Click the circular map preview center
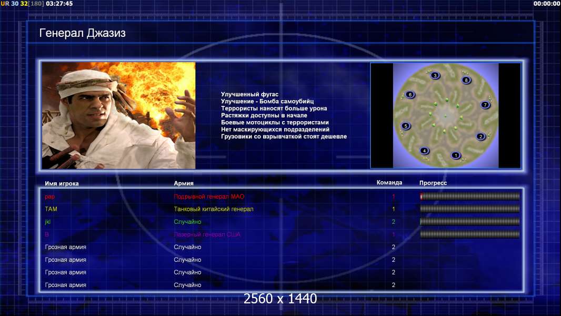The image size is (561, 316). tap(445, 115)
